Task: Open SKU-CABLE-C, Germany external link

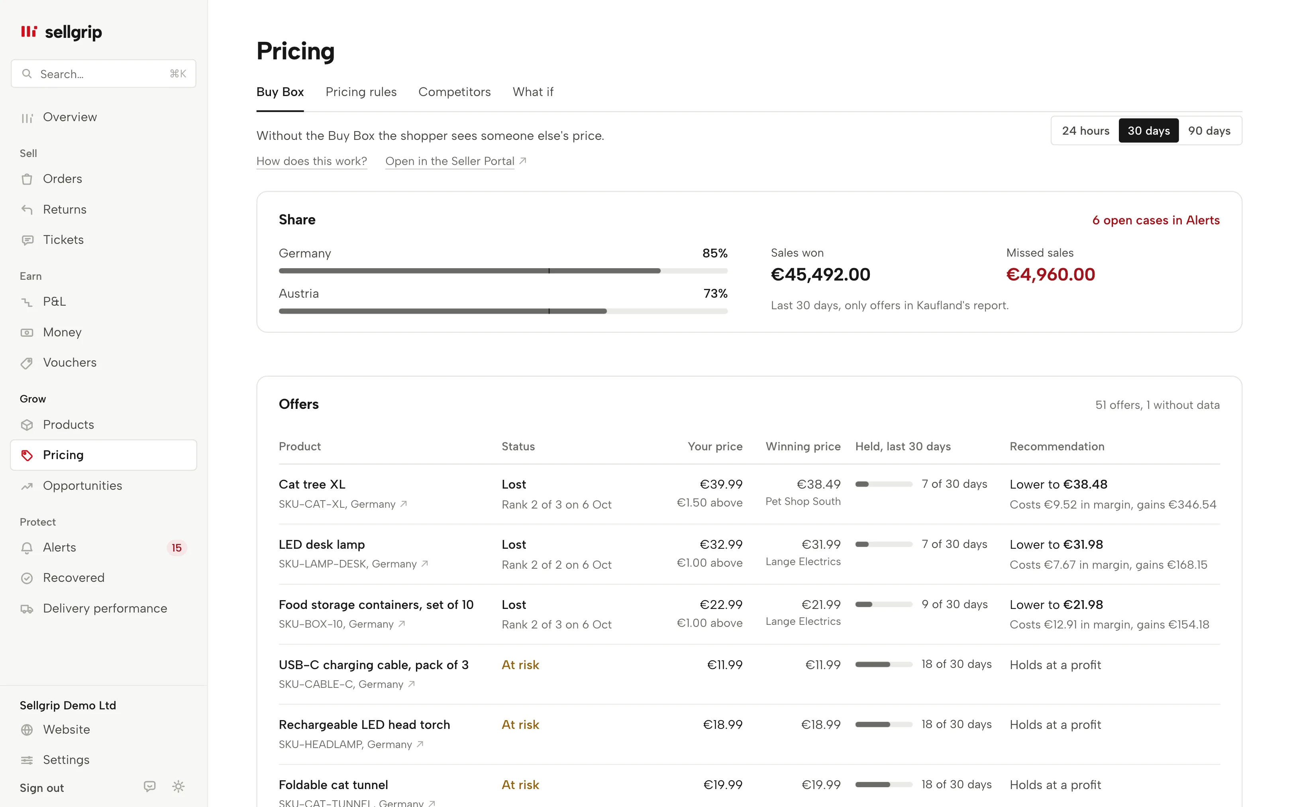Action: click(x=347, y=684)
